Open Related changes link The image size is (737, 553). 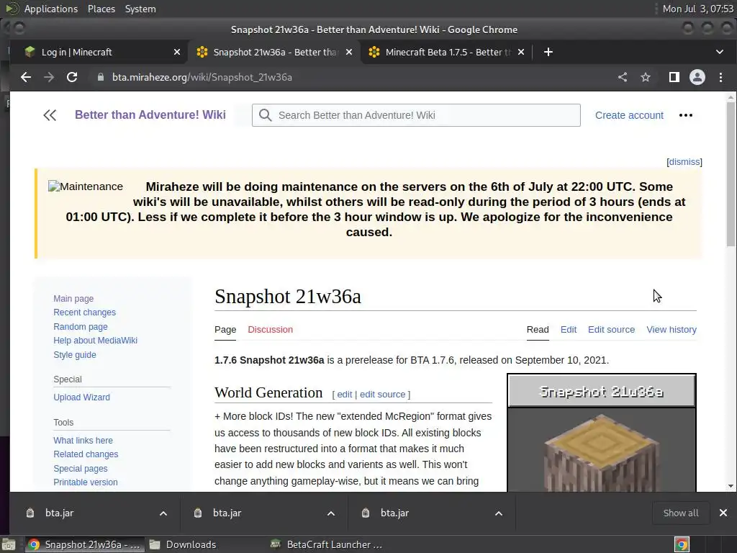pos(86,454)
